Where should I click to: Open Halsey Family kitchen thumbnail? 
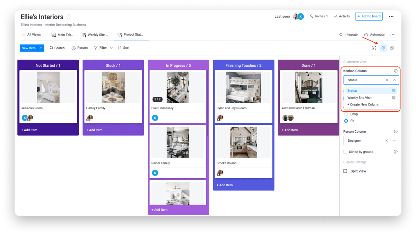(113, 87)
